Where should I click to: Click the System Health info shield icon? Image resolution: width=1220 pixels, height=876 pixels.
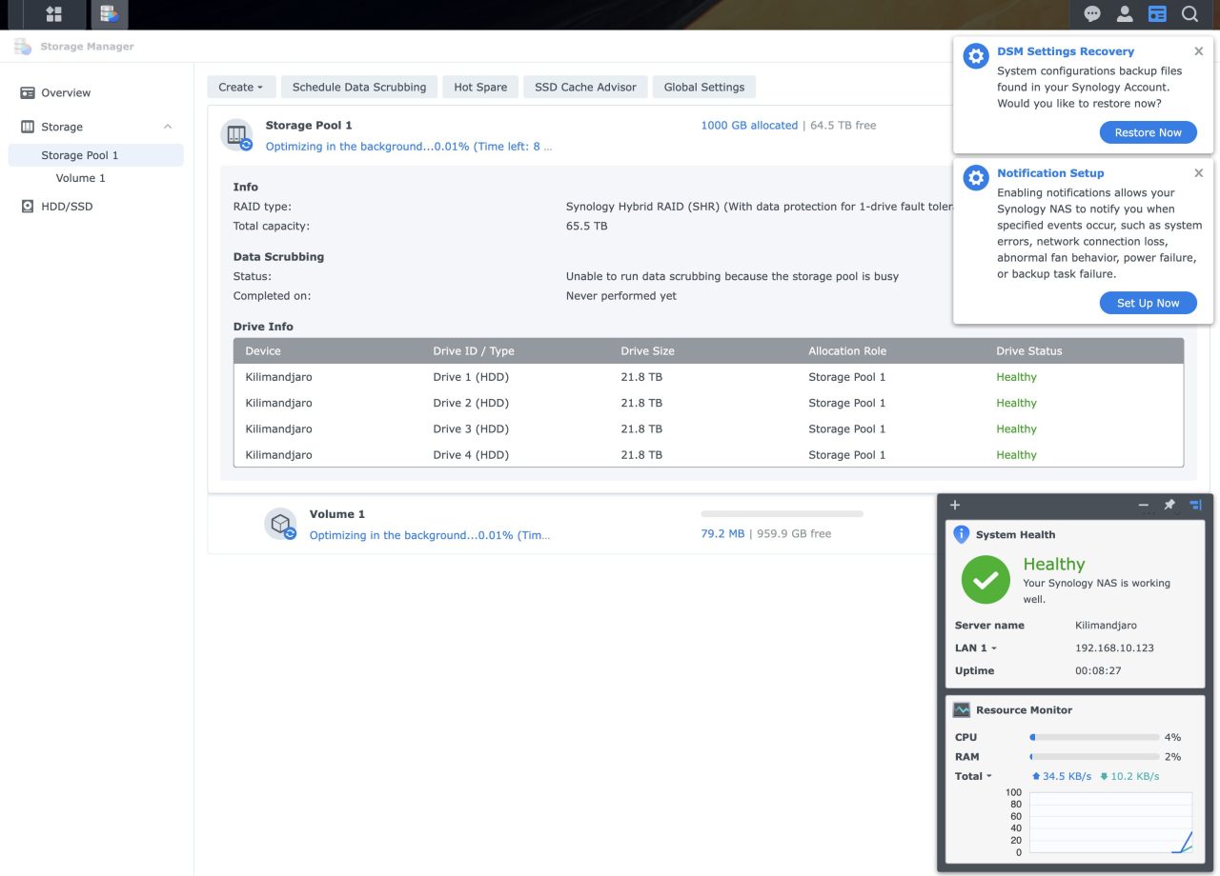[x=962, y=534]
